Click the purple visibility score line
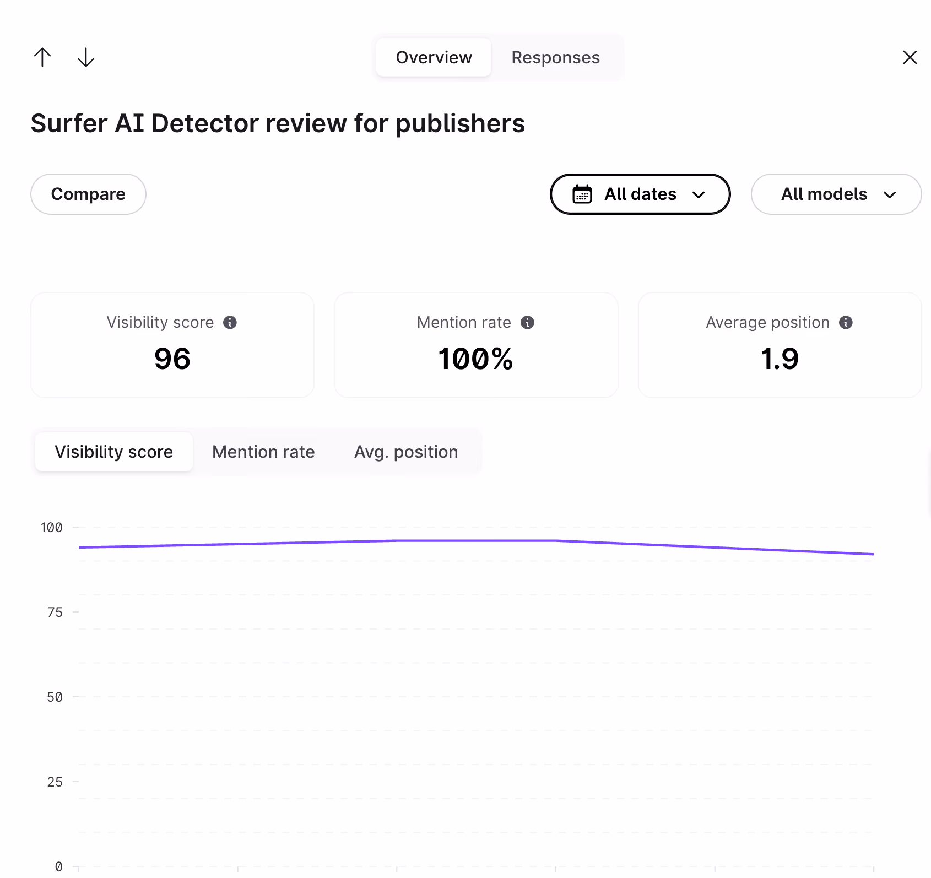Screen dimensions: 931x878 click(476, 541)
